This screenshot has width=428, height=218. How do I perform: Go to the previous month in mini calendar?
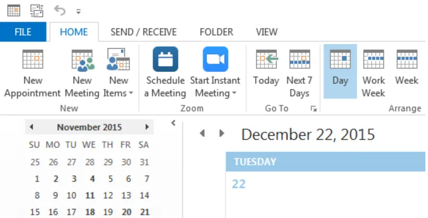click(x=31, y=127)
